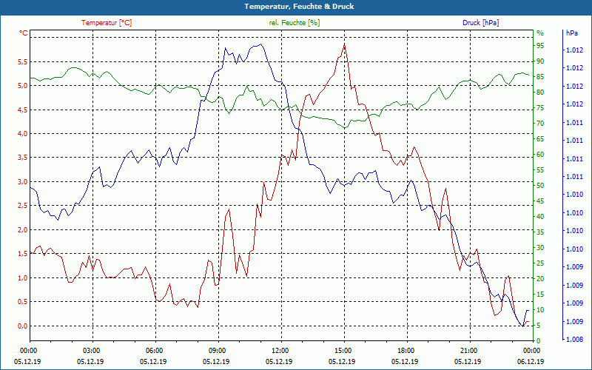This screenshot has height=370, width=592.
Task: Select the blue 'Druck [hPa]' legend label
Action: (x=480, y=23)
